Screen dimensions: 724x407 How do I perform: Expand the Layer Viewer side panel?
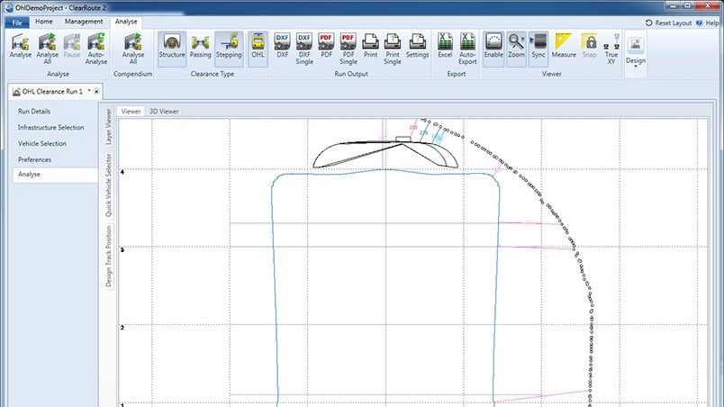(x=108, y=126)
